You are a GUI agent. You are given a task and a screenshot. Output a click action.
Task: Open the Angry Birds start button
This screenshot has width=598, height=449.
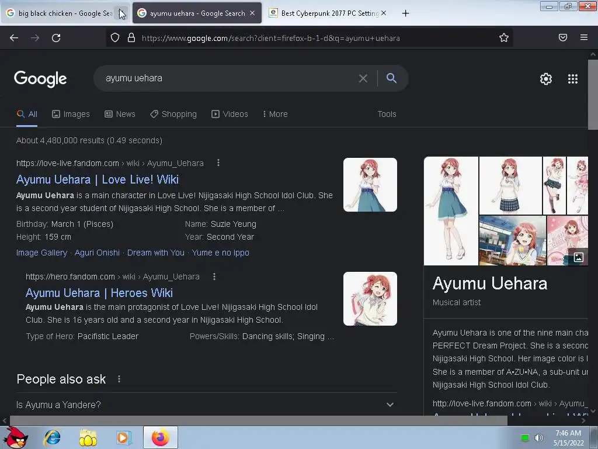pos(16,437)
